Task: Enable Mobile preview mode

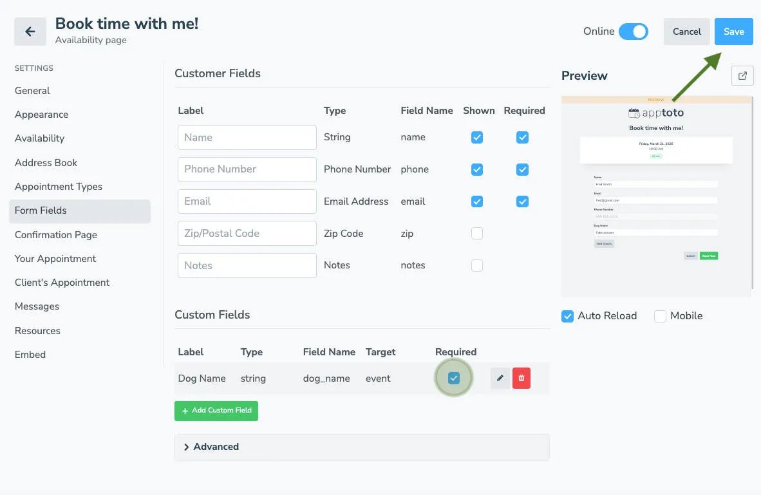Action: pos(659,315)
